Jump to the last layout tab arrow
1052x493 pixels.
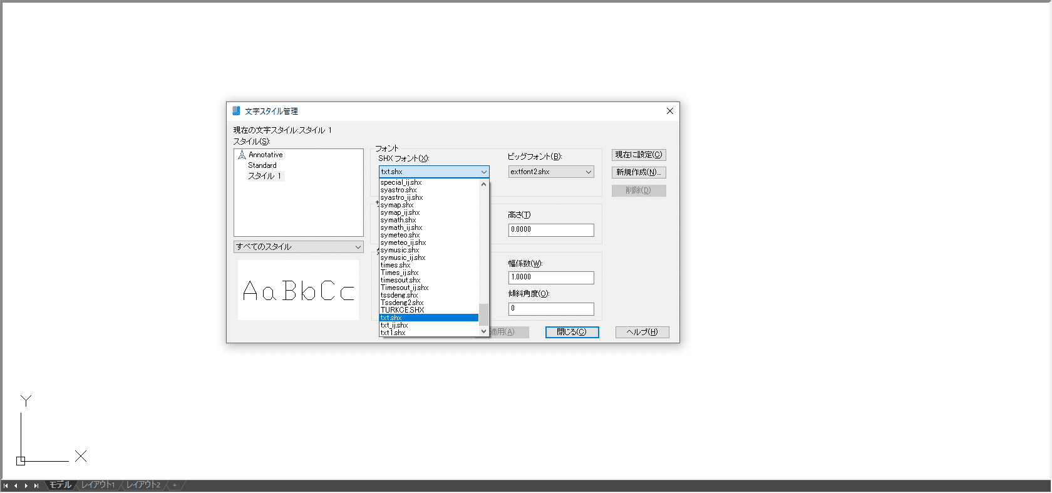[x=36, y=485]
